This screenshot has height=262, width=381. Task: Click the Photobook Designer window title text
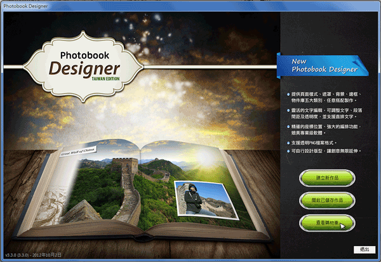click(x=25, y=6)
